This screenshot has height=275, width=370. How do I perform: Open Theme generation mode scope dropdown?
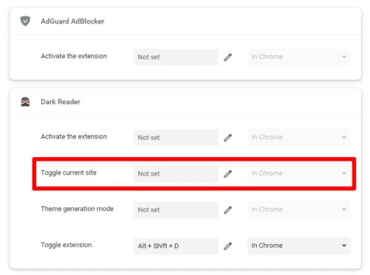299,209
